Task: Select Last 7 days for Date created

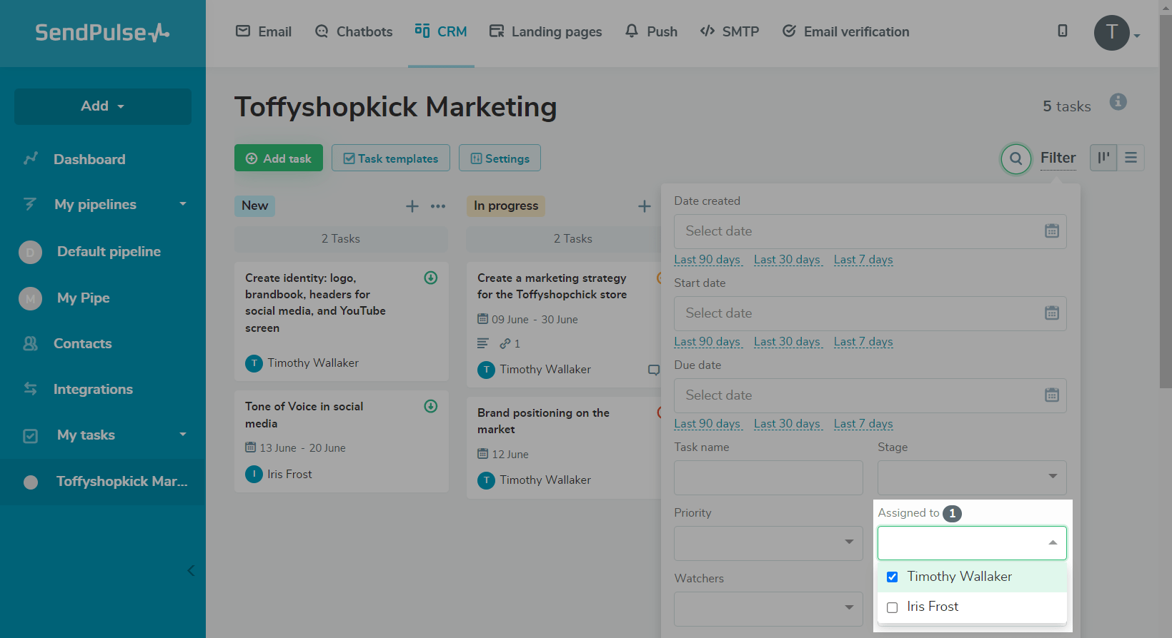Action: tap(863, 260)
